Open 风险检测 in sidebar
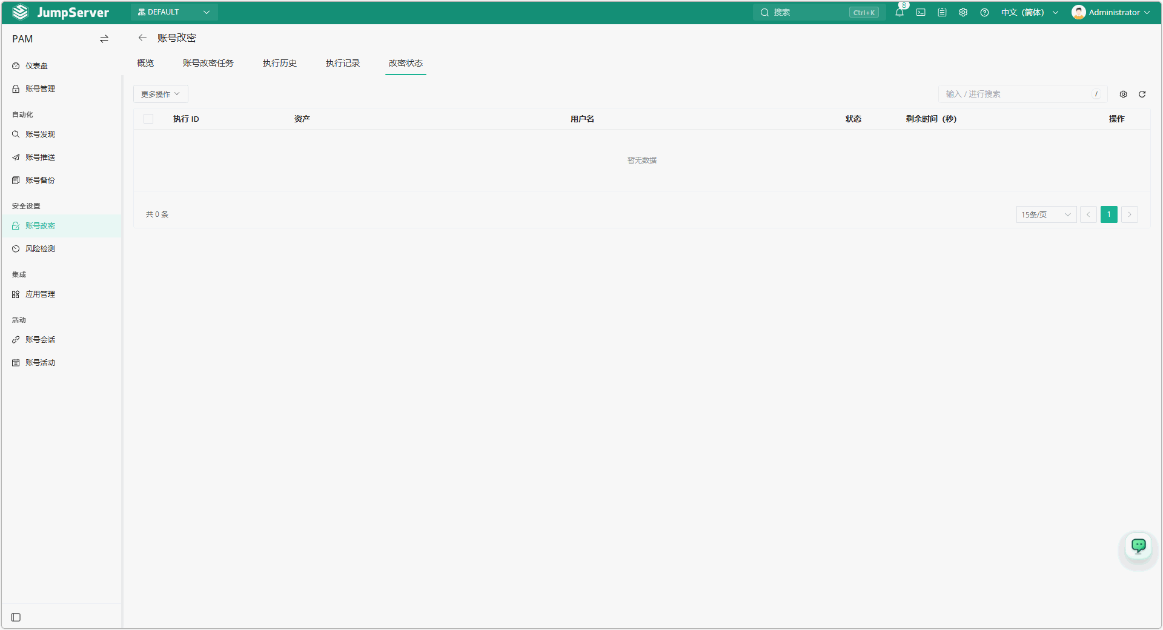Screen dimensions: 1163x630 click(61, 249)
